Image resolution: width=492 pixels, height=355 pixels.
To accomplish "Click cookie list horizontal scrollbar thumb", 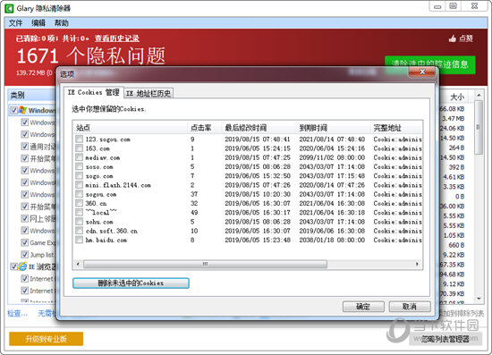I will pyautogui.click(x=205, y=264).
